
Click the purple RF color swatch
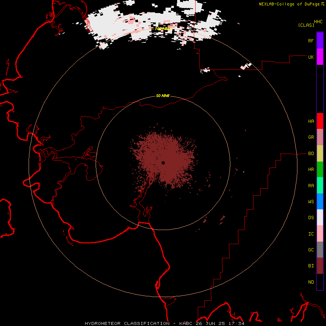click(x=320, y=41)
